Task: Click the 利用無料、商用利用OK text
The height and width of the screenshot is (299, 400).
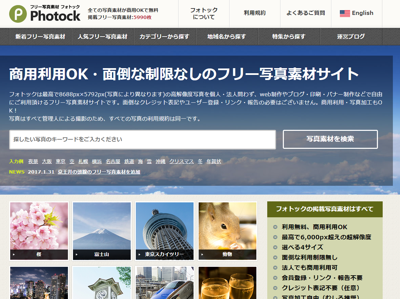Action: 314,227
